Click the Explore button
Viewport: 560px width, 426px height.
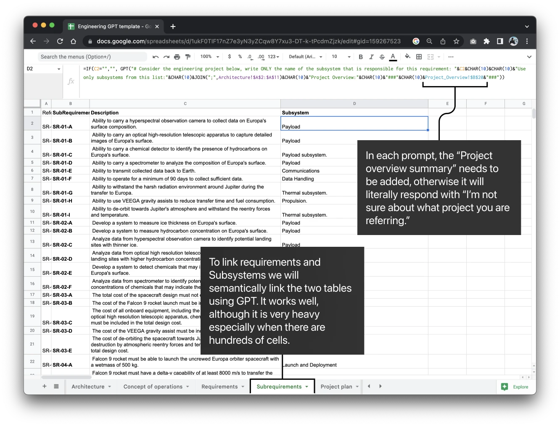point(515,387)
